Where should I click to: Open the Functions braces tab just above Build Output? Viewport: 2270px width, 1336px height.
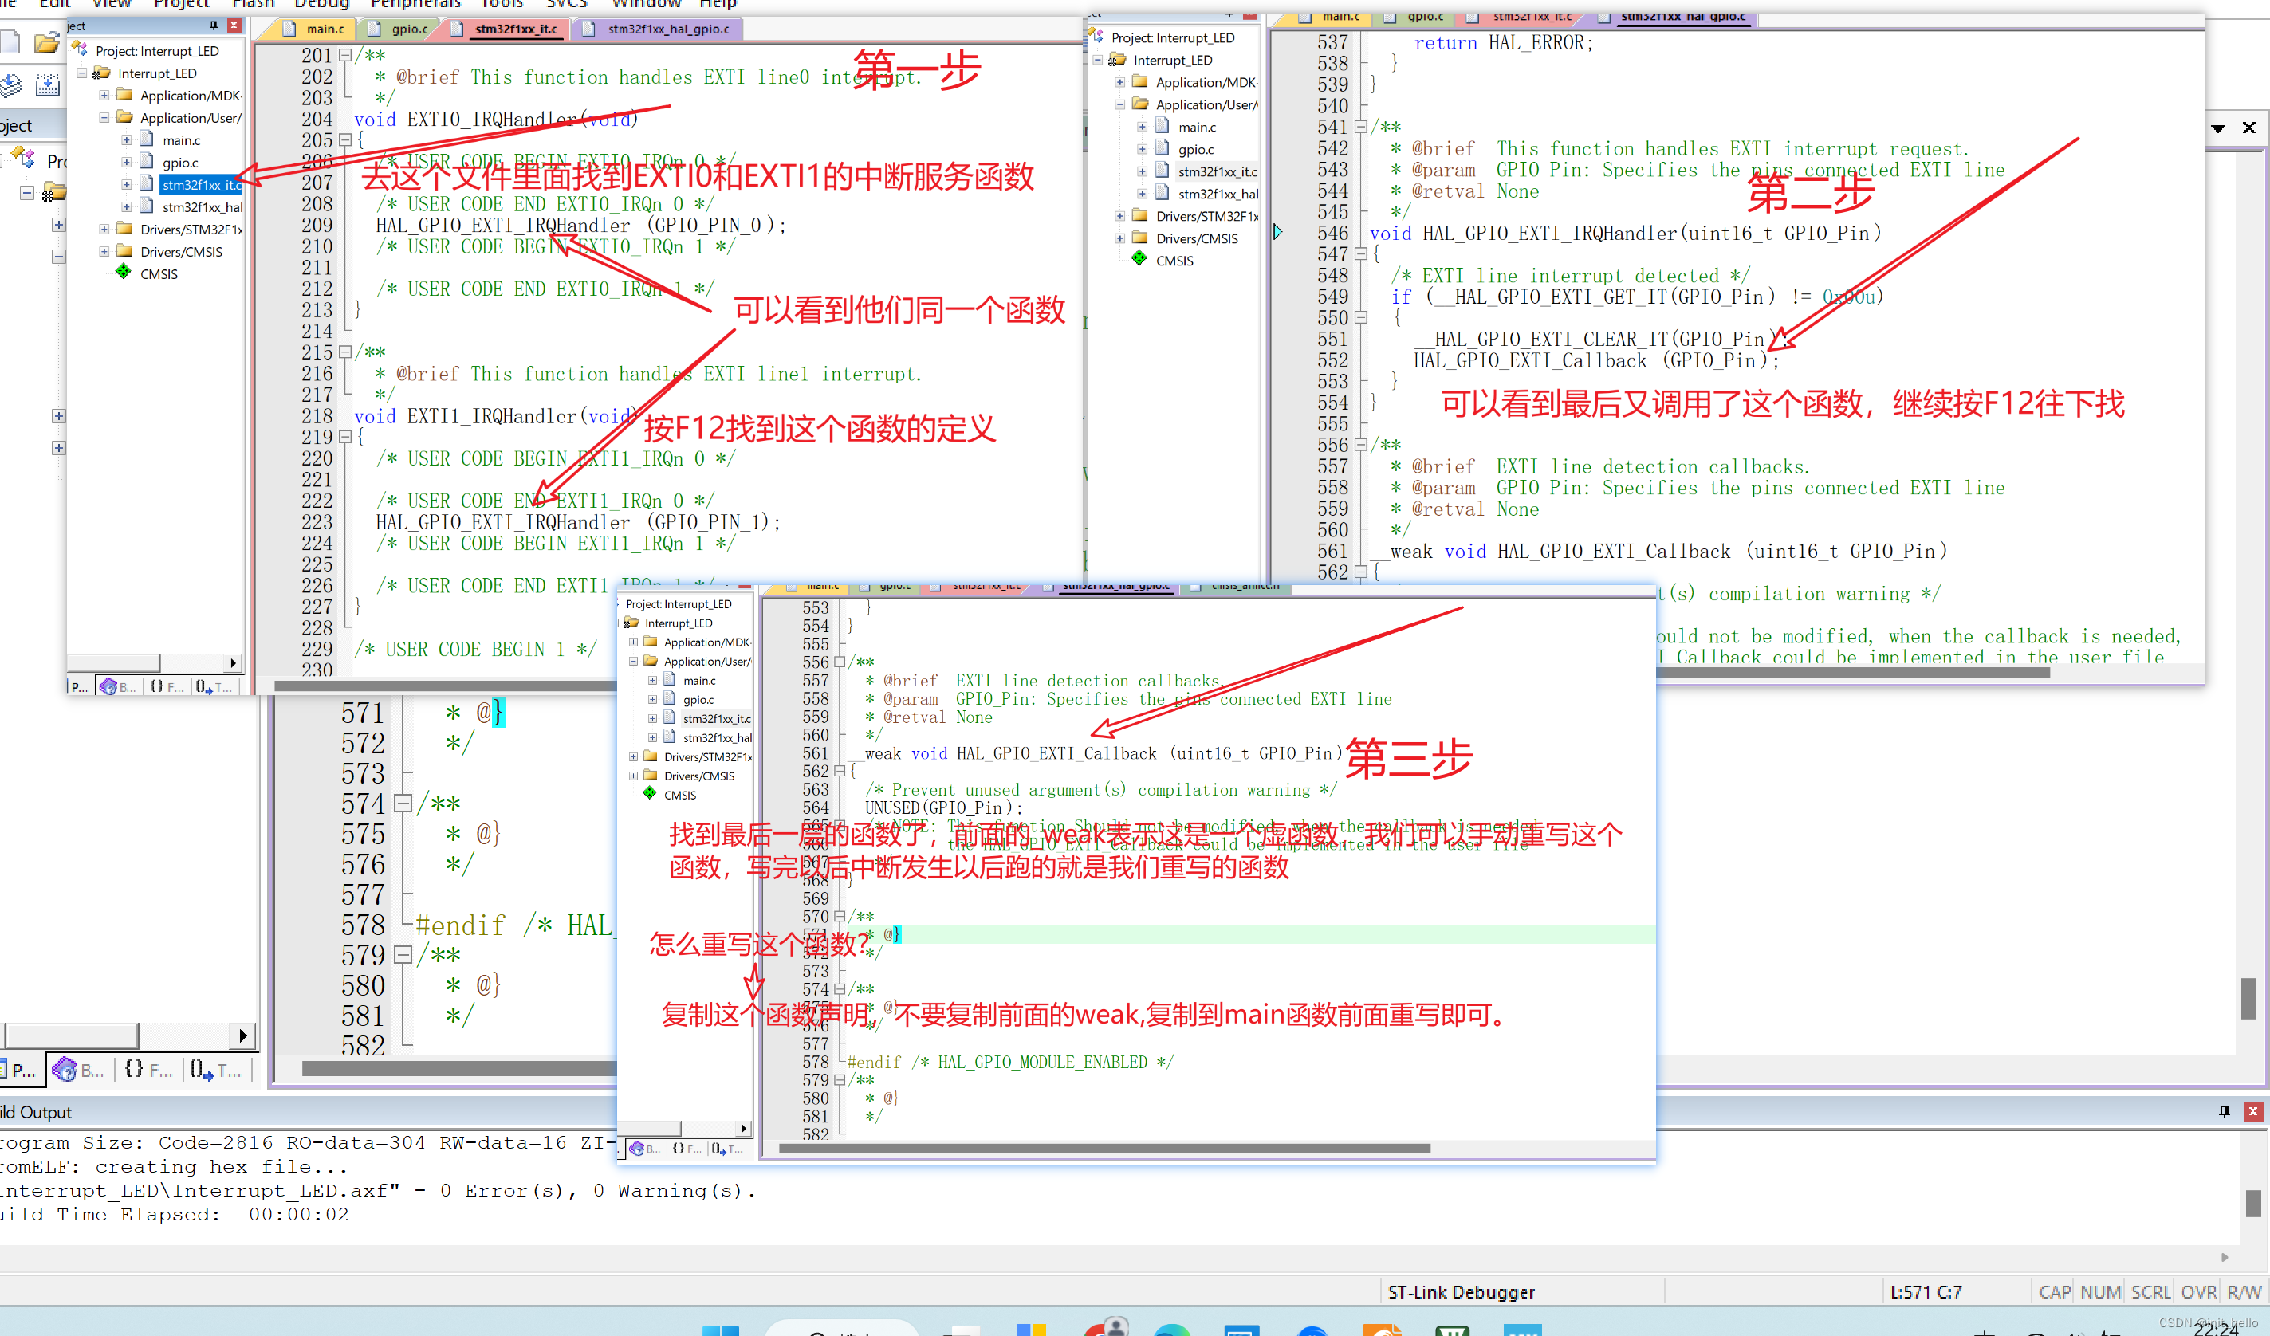click(x=148, y=1069)
